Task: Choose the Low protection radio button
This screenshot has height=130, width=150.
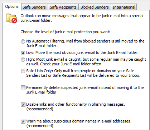Action: [23, 53]
